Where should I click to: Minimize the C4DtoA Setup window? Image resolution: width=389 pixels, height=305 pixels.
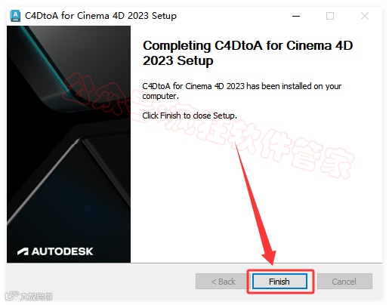[296, 16]
